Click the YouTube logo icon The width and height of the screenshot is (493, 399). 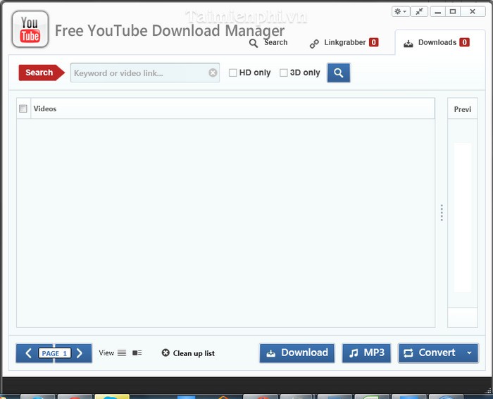[x=30, y=30]
